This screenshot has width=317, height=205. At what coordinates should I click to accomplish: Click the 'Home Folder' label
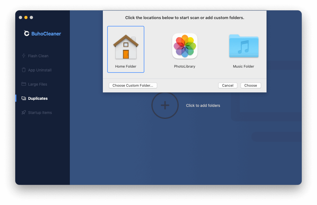[126, 66]
